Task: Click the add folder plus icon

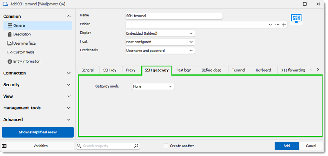Action: [x=284, y=25]
